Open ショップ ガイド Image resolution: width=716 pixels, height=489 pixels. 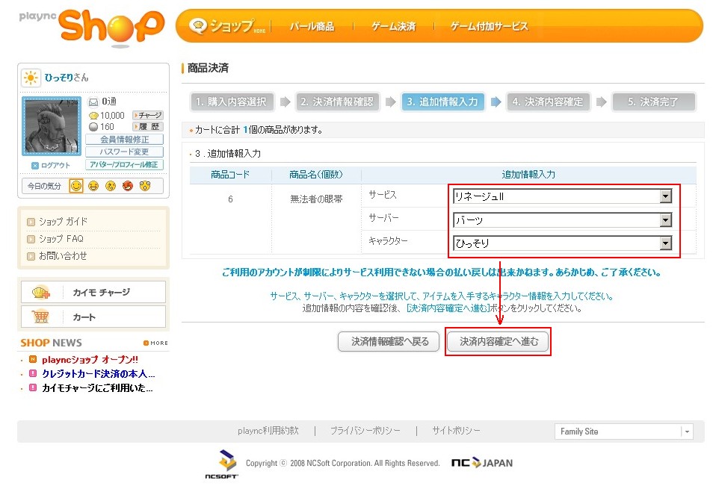pyautogui.click(x=63, y=222)
